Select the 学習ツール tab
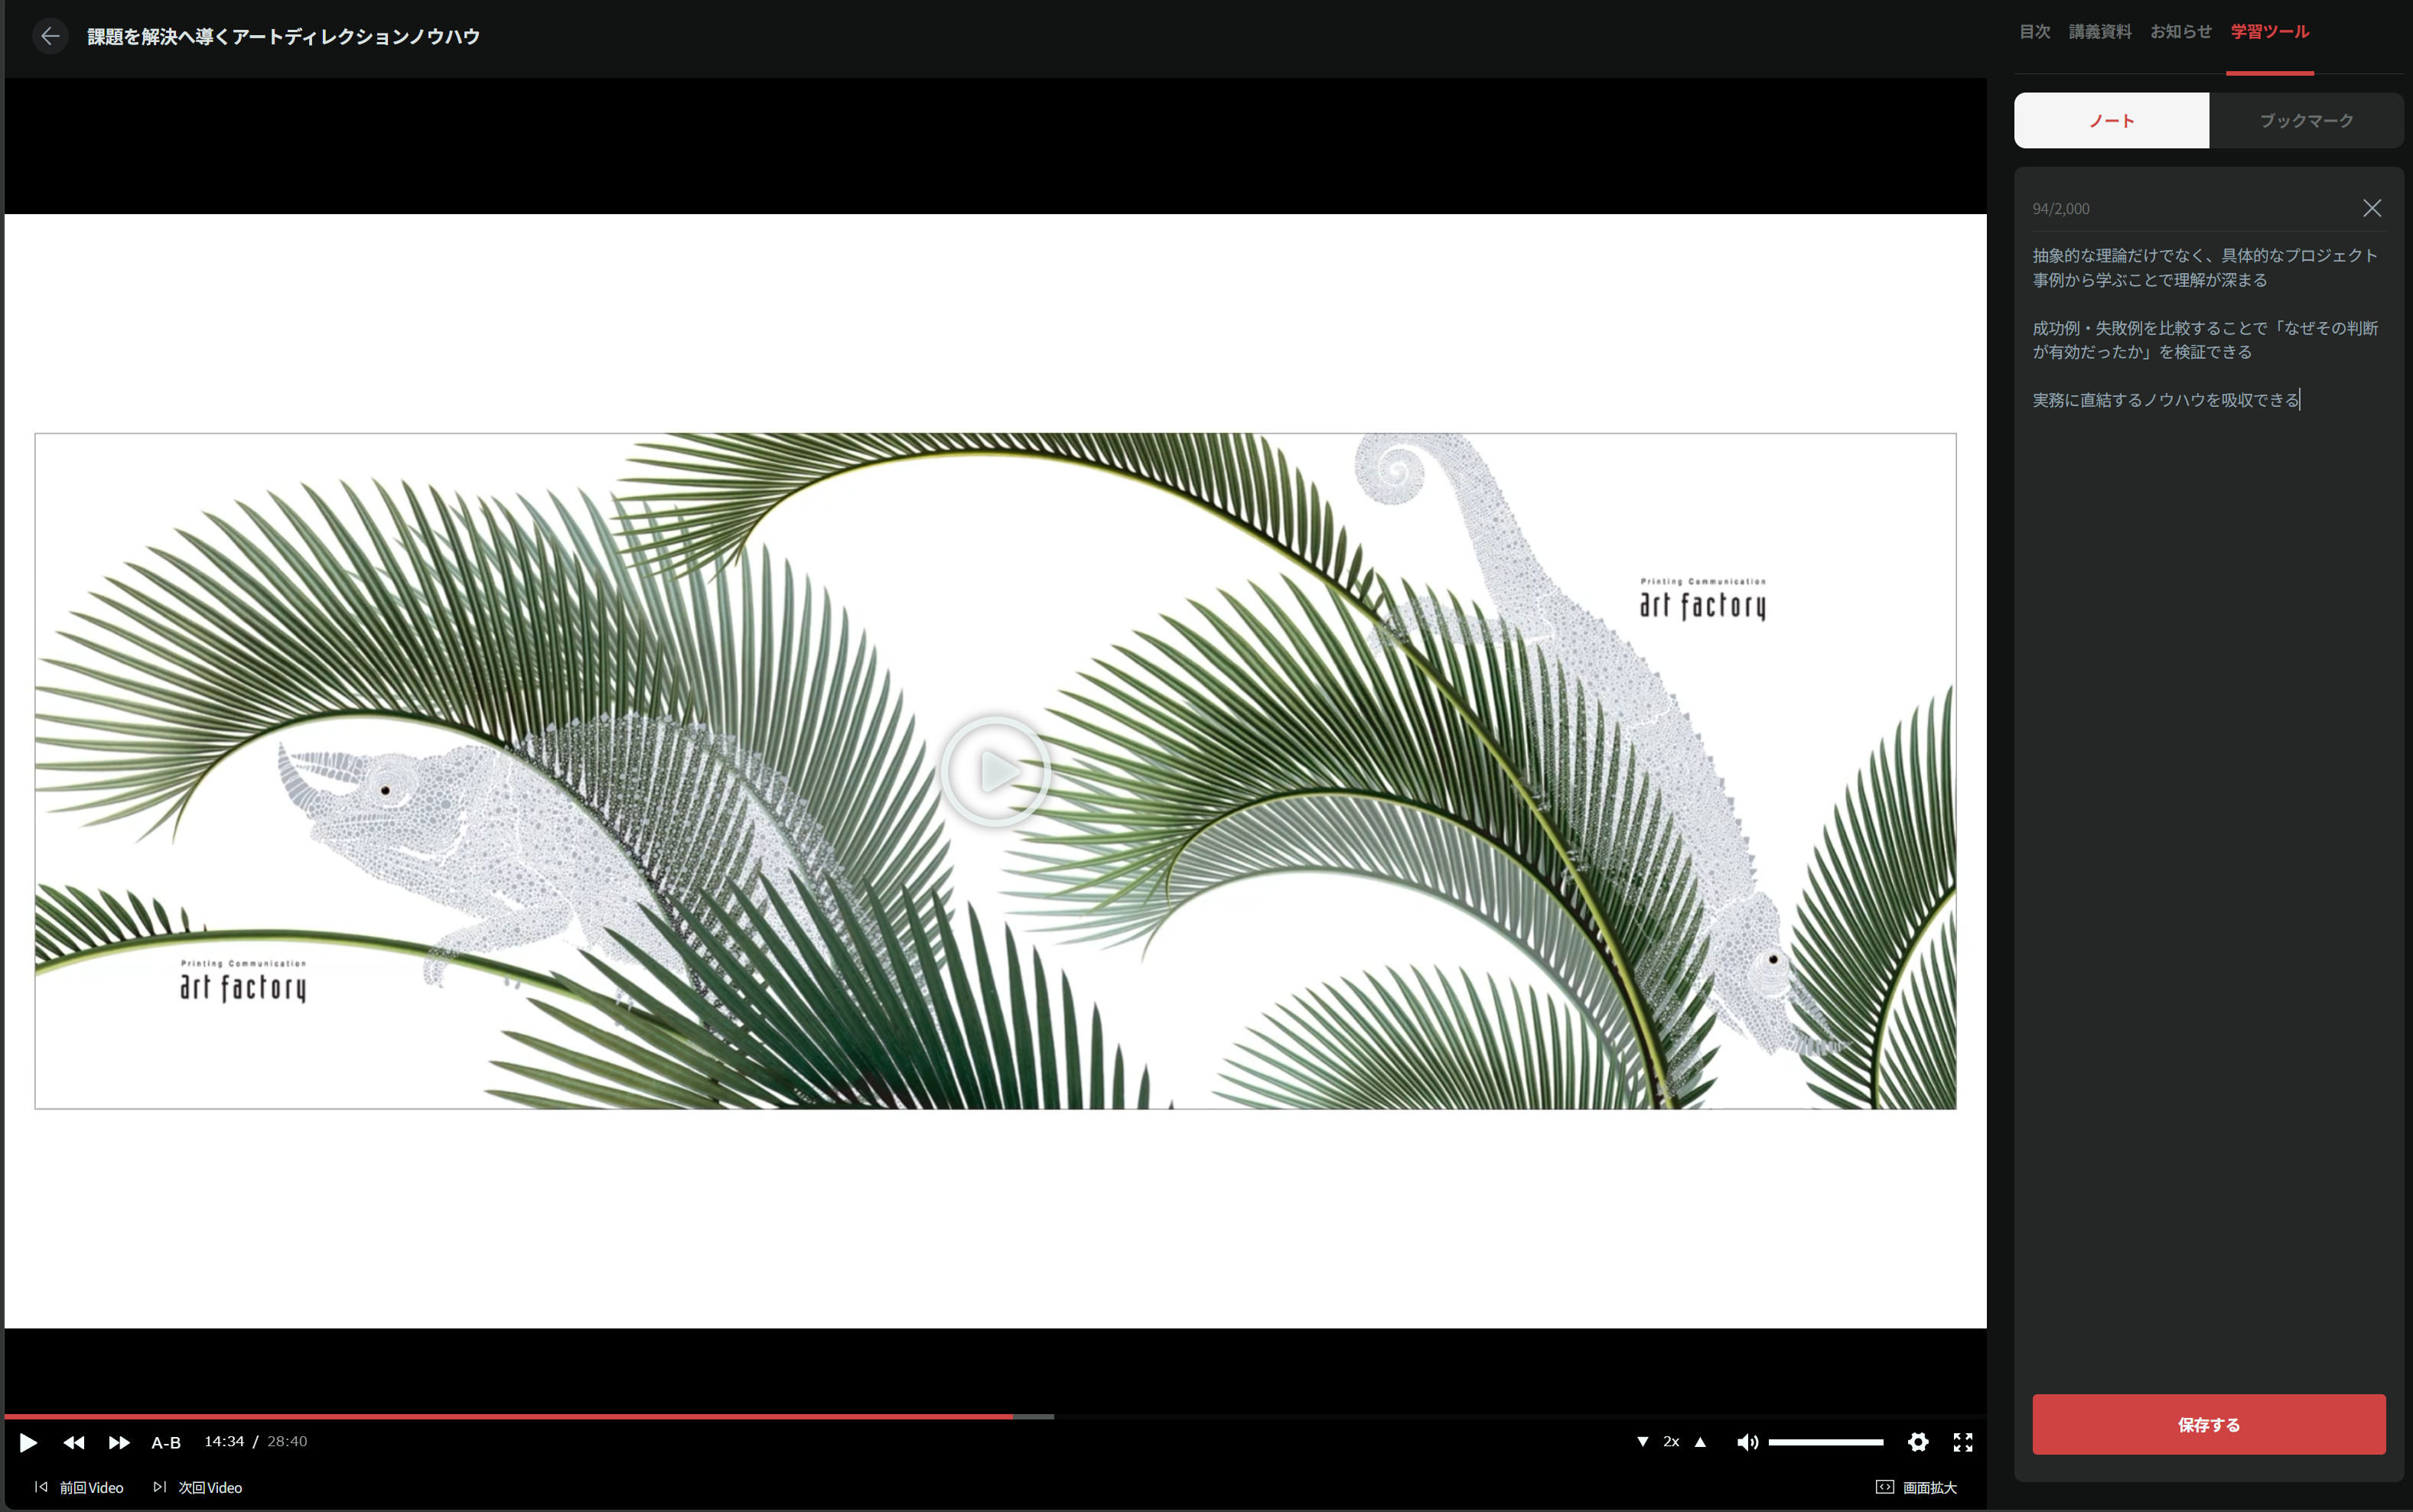2413x1512 pixels. 2270,32
